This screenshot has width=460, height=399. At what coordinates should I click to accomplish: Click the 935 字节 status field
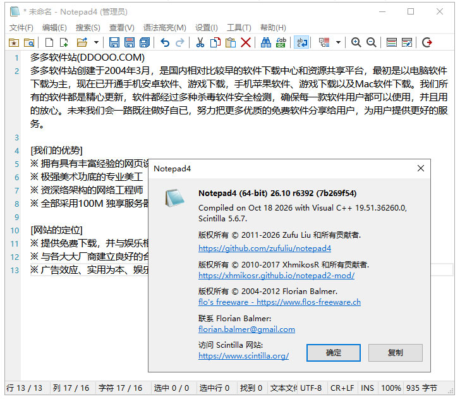click(x=421, y=388)
